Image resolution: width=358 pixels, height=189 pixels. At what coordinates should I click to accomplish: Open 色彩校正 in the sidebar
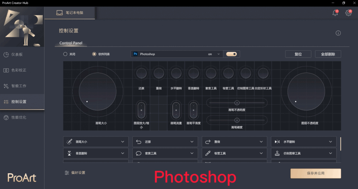click(x=22, y=70)
